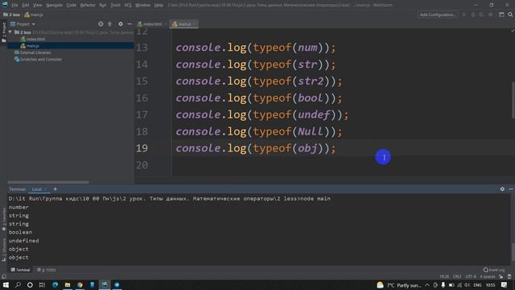Collapse the 2 less project folder

10,32
